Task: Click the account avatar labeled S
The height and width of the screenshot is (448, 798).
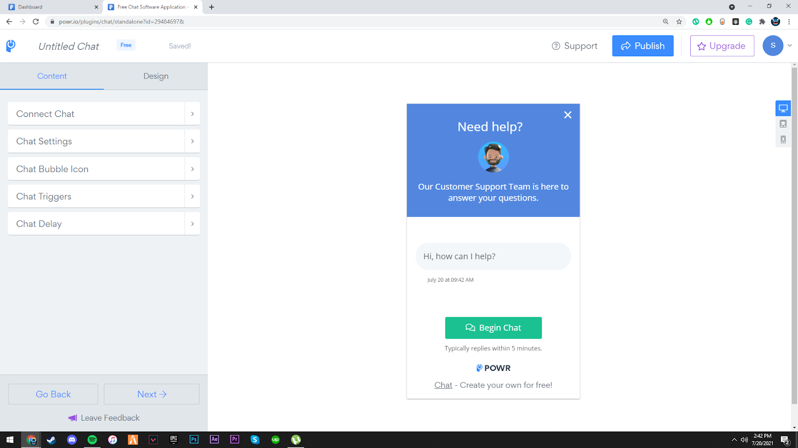Action: (x=773, y=46)
